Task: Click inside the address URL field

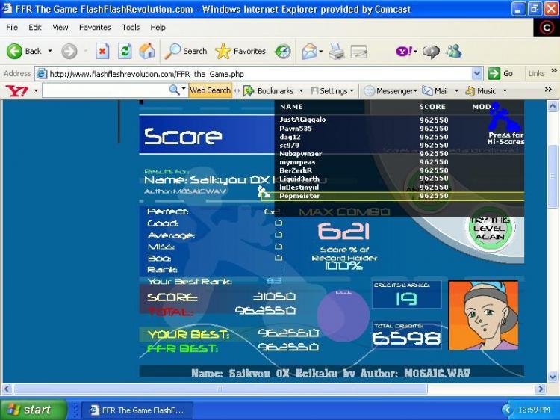Action: click(x=260, y=74)
